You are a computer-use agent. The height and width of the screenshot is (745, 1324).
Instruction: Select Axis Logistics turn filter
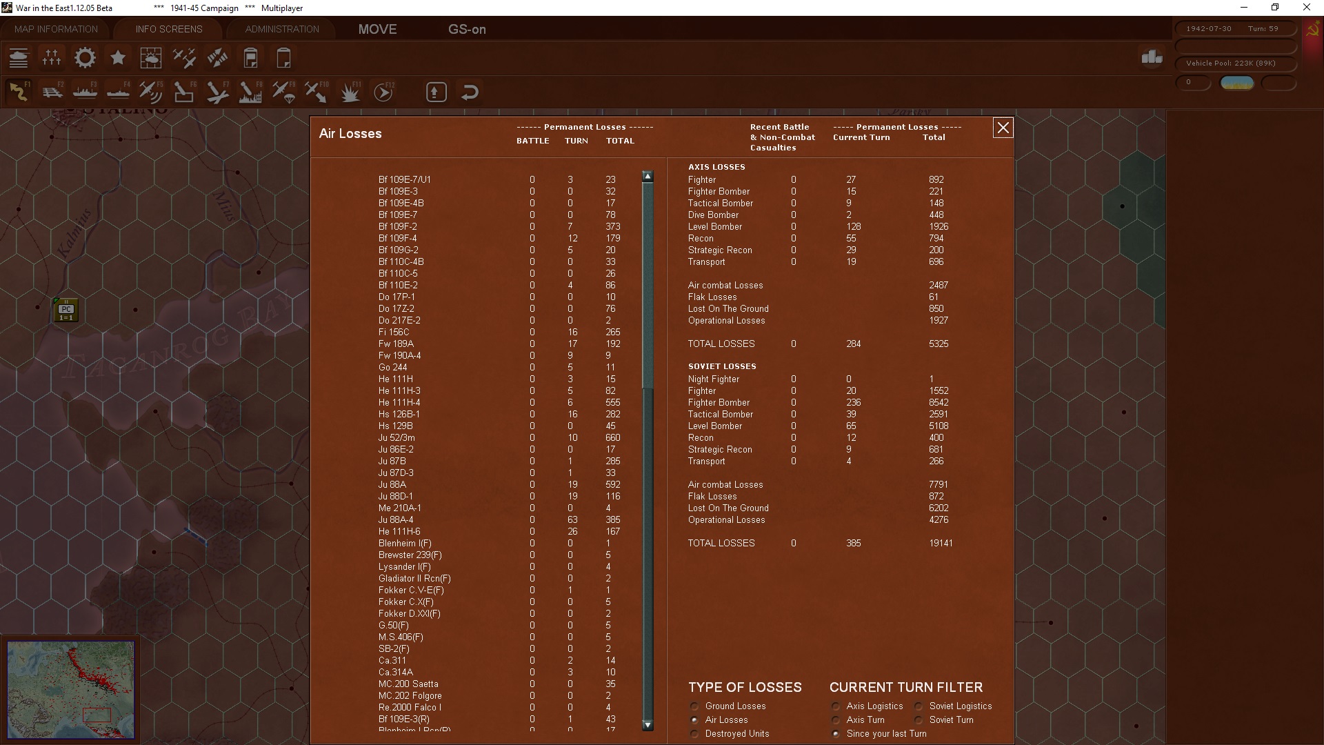tap(836, 706)
